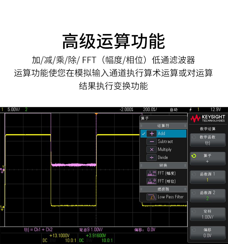Click the rotary knob icon on 算子 softkey
228x244 pixels.
[x=194, y=156]
